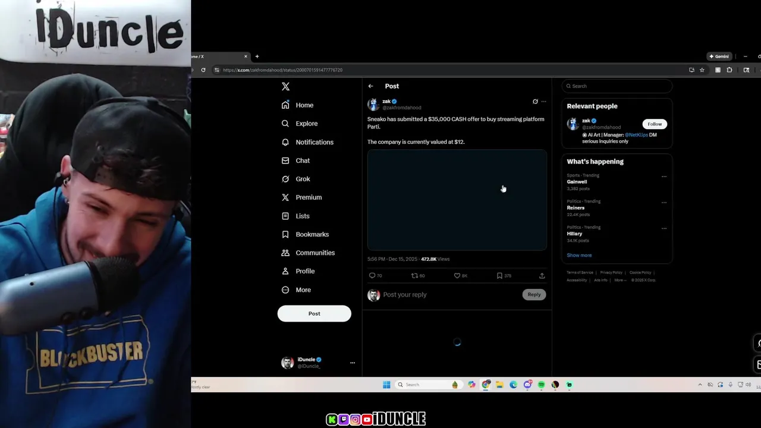Click the X Search box
Image resolution: width=761 pixels, height=428 pixels.
coord(617,86)
